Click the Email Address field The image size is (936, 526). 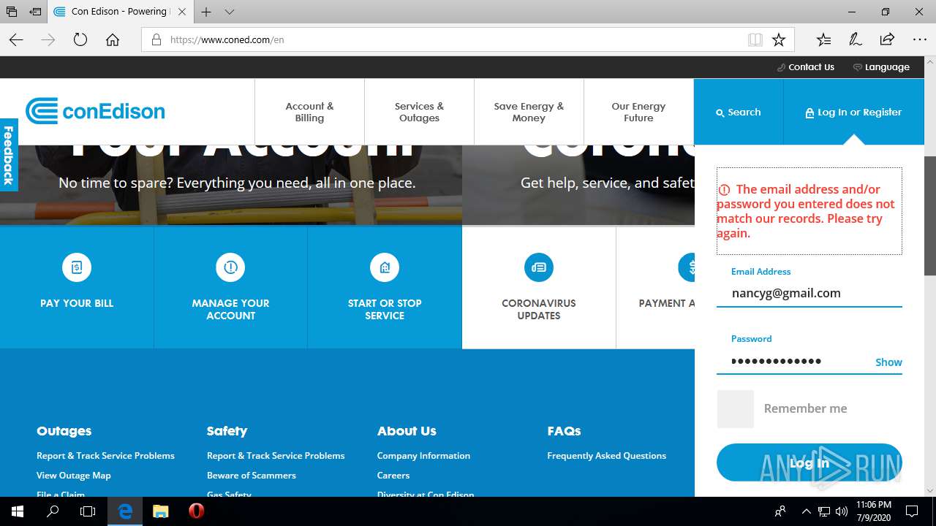pyautogui.click(x=809, y=294)
